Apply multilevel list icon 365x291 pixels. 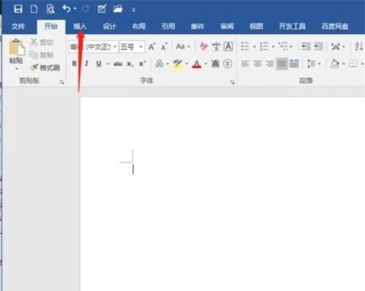pos(283,46)
